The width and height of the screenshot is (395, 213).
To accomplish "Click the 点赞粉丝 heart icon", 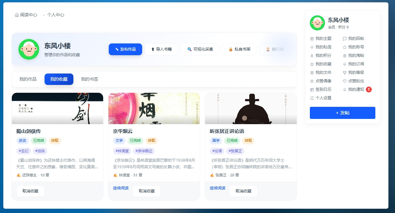I will click(x=345, y=81).
